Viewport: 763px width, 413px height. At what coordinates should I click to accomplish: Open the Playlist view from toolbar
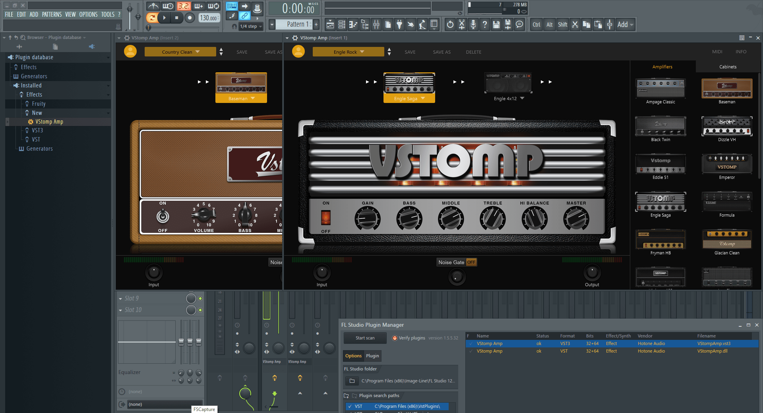330,25
